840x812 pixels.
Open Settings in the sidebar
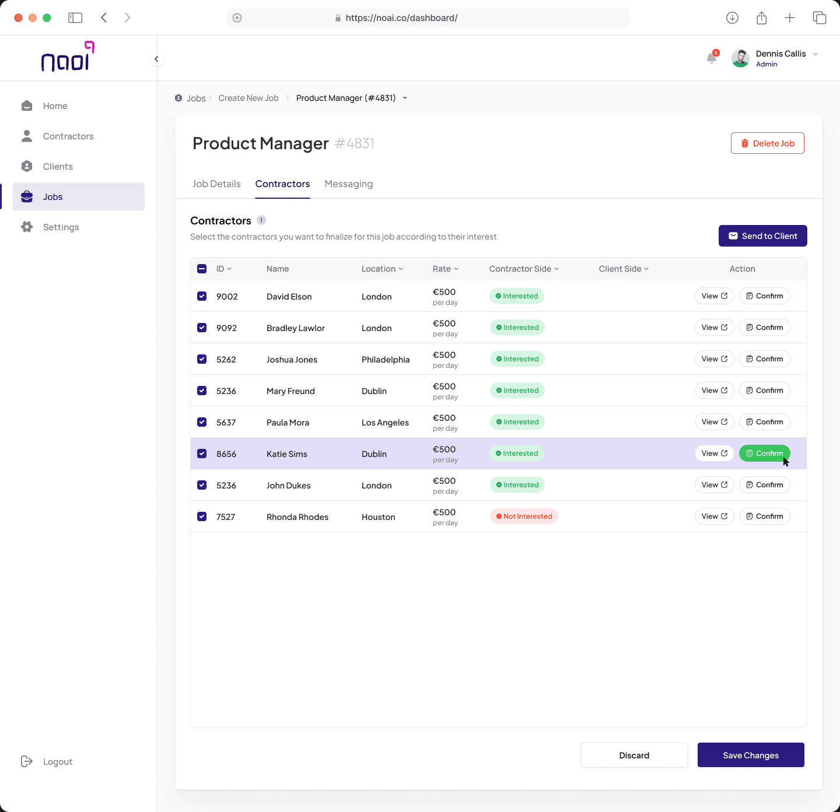click(79, 227)
